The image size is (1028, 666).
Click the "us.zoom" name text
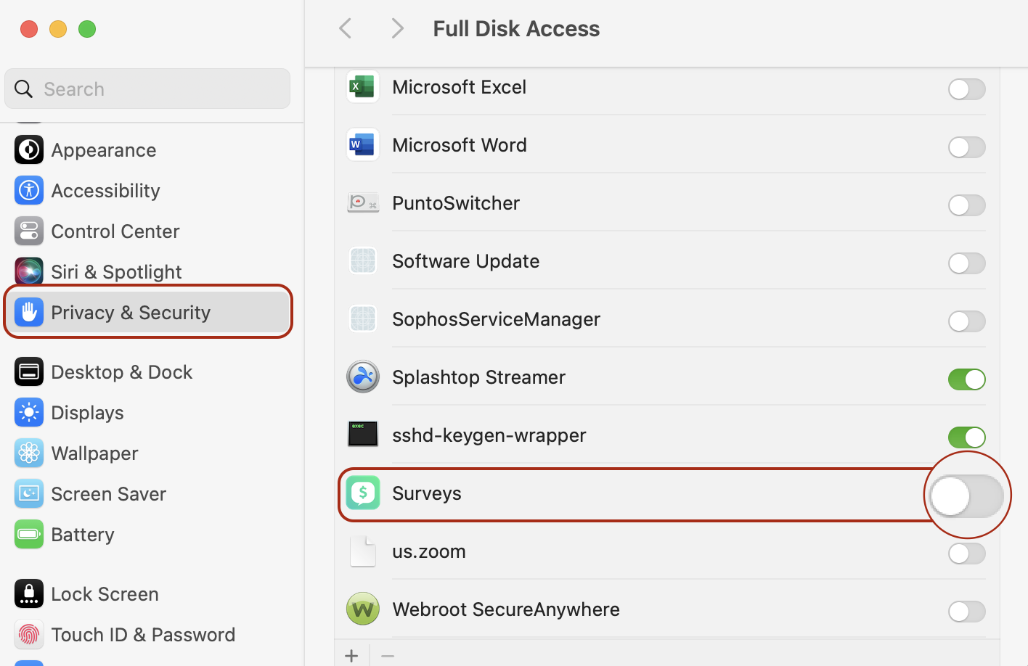pyautogui.click(x=429, y=551)
